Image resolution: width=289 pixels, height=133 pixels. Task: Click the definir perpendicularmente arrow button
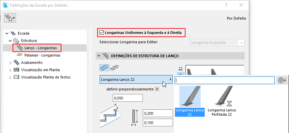[x=157, y=89]
